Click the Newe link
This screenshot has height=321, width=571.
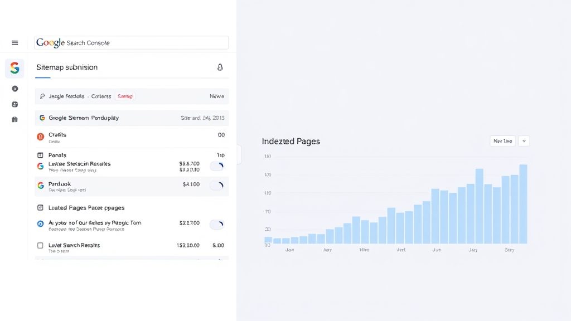(x=217, y=96)
